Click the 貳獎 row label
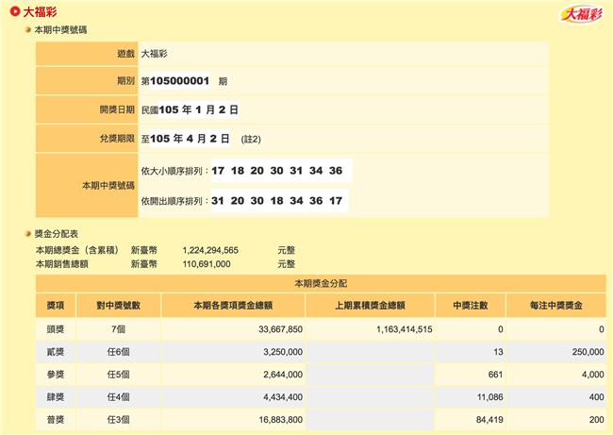The height and width of the screenshot is (435, 613). tap(56, 352)
